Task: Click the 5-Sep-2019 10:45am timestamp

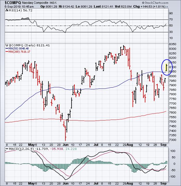Action: click(19, 6)
